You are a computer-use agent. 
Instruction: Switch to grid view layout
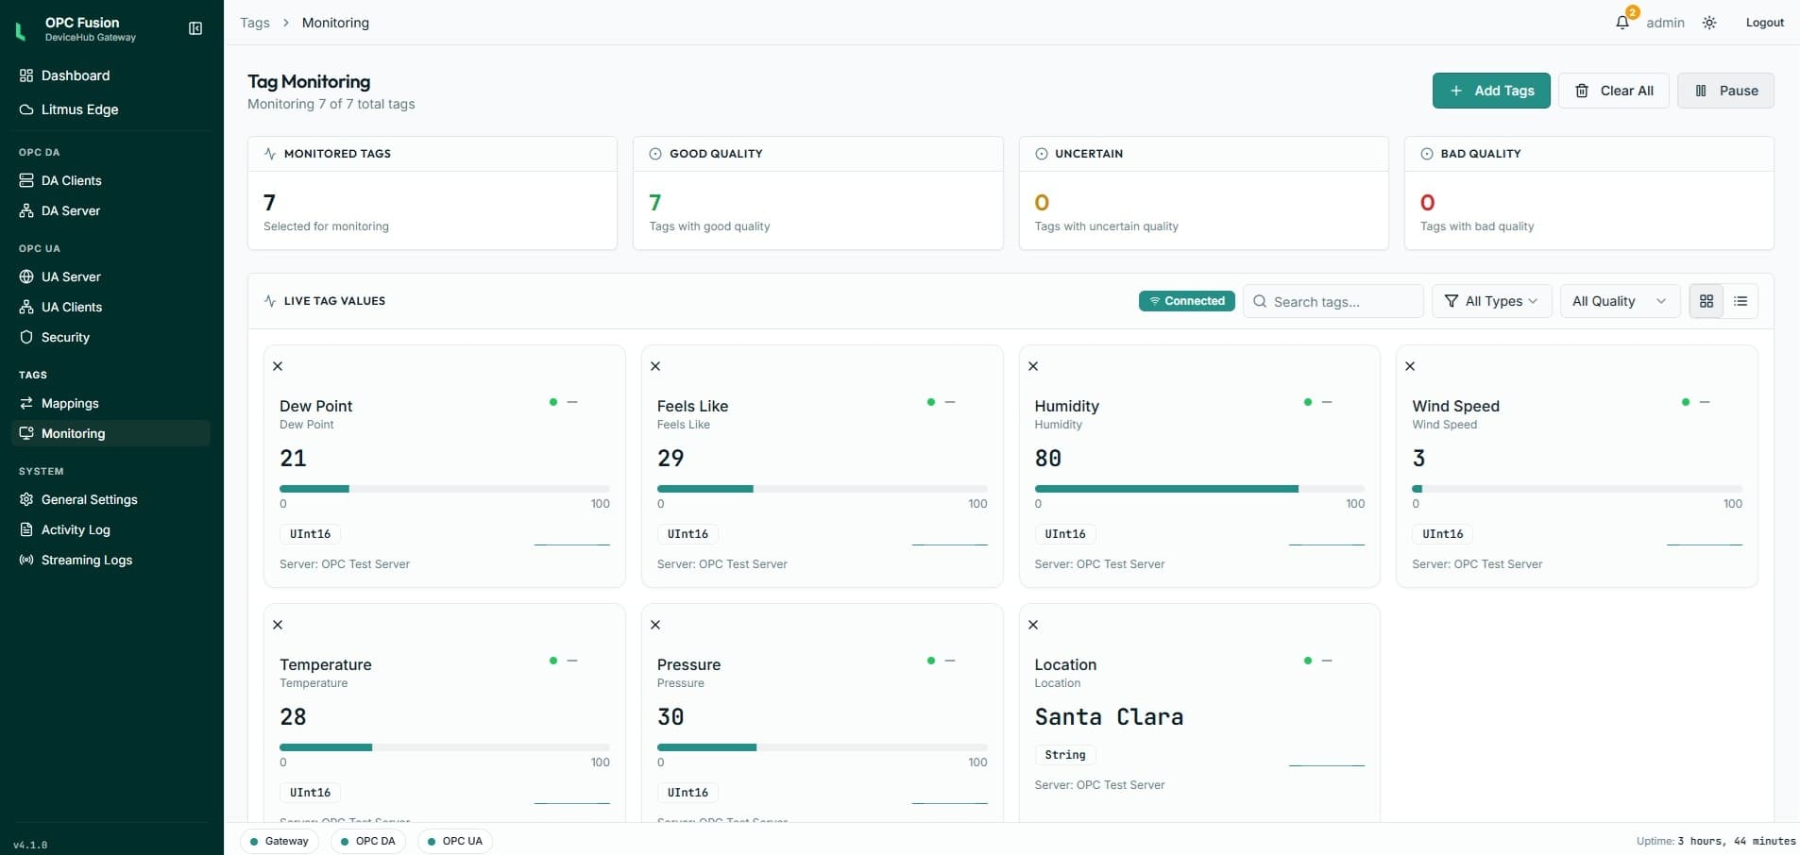pos(1707,301)
